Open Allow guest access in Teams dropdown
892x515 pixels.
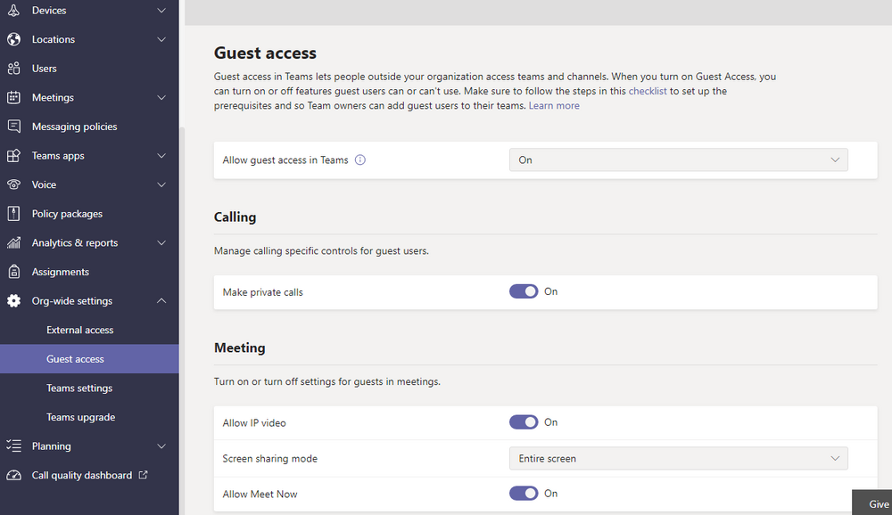click(678, 159)
